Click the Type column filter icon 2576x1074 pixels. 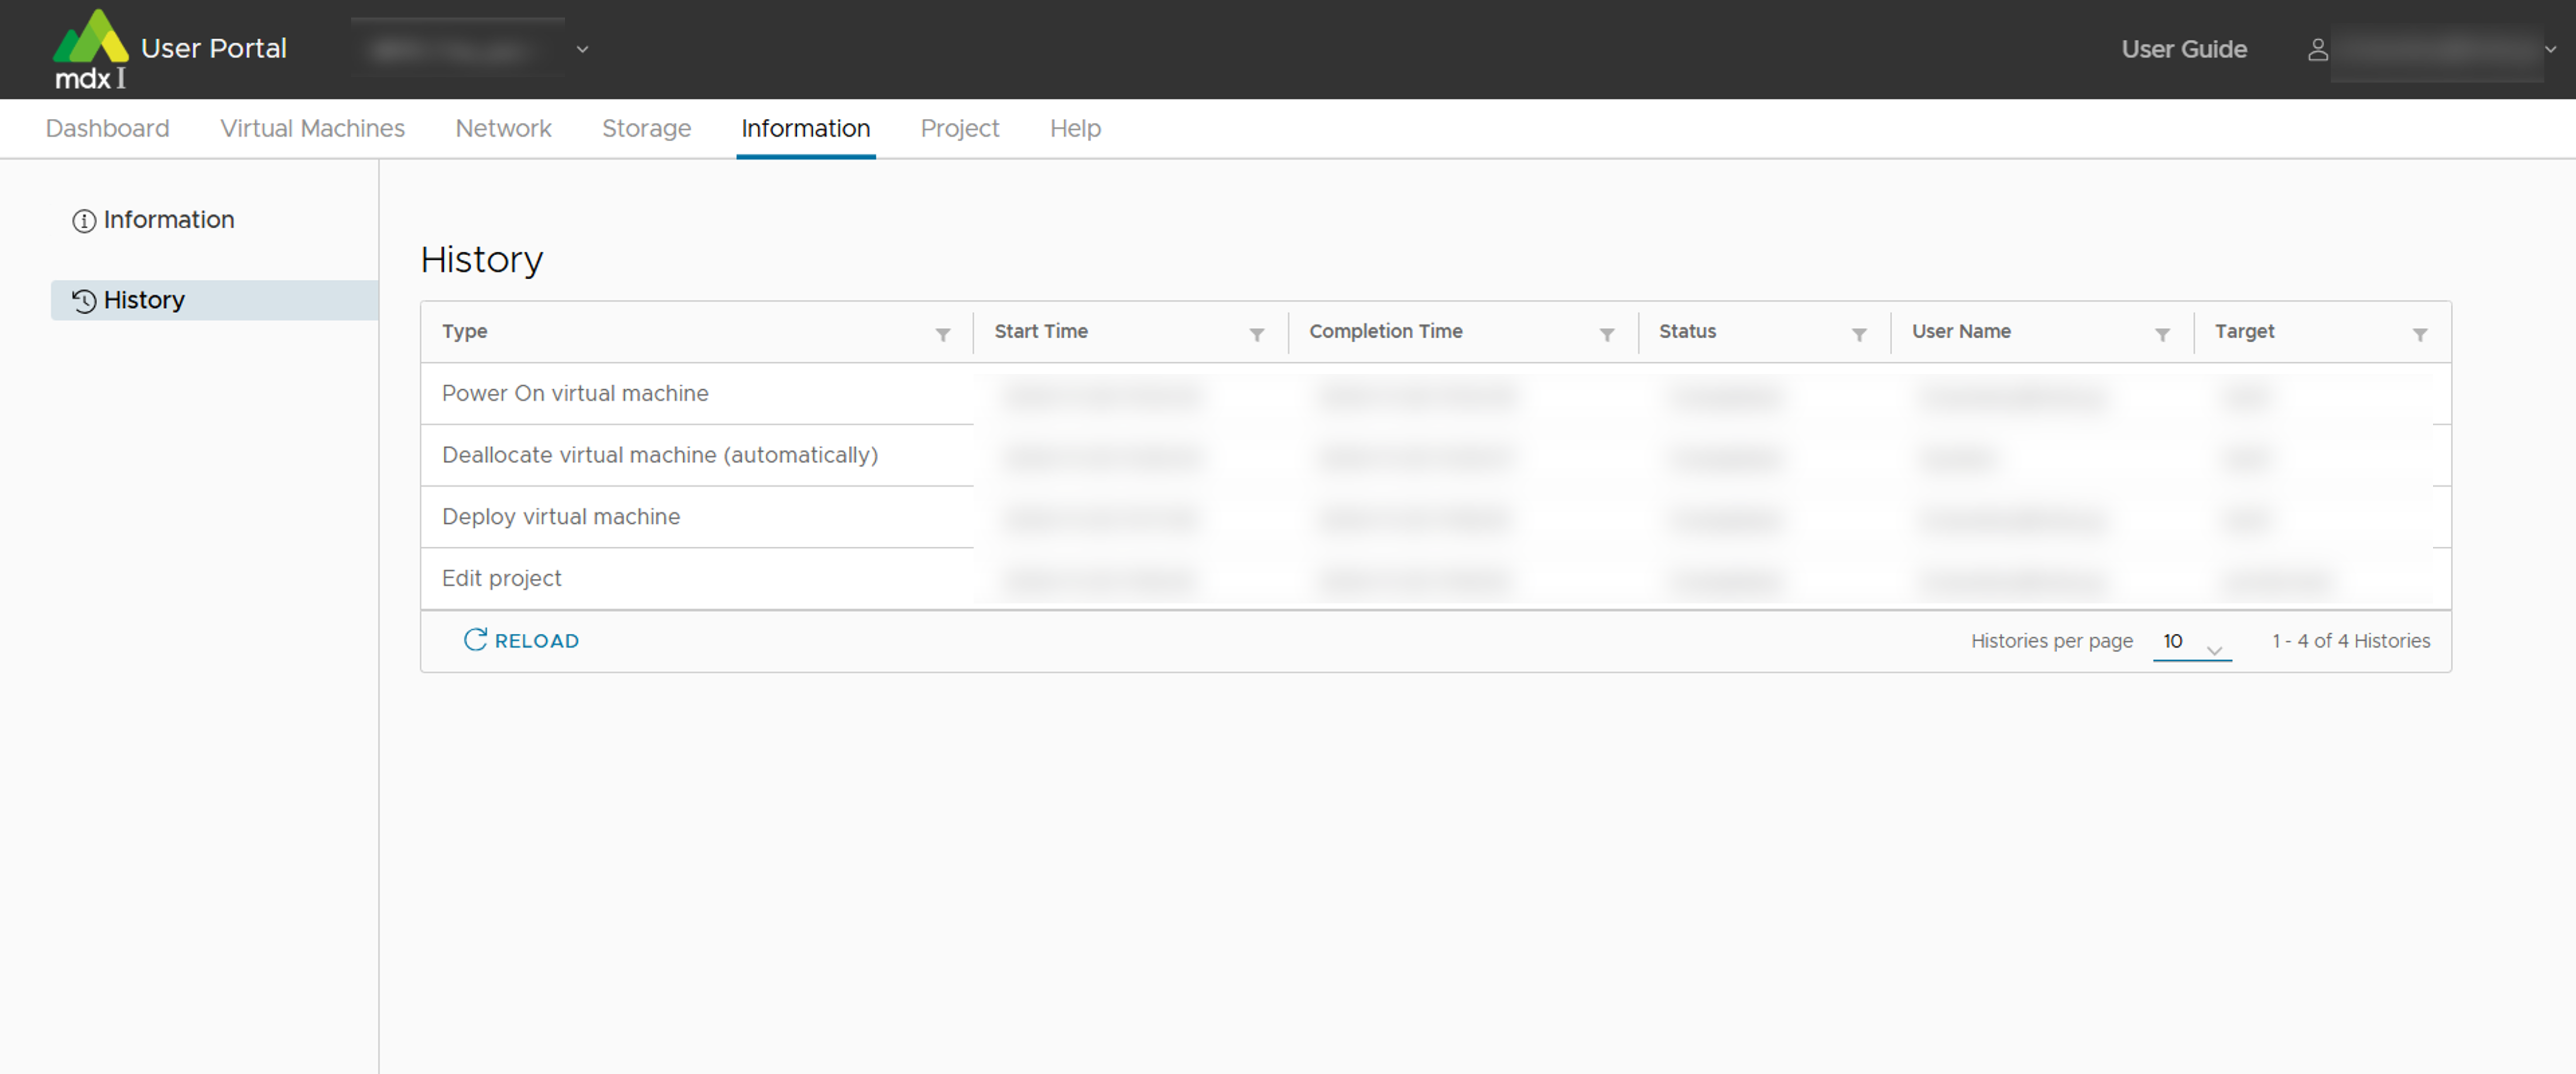pyautogui.click(x=942, y=335)
